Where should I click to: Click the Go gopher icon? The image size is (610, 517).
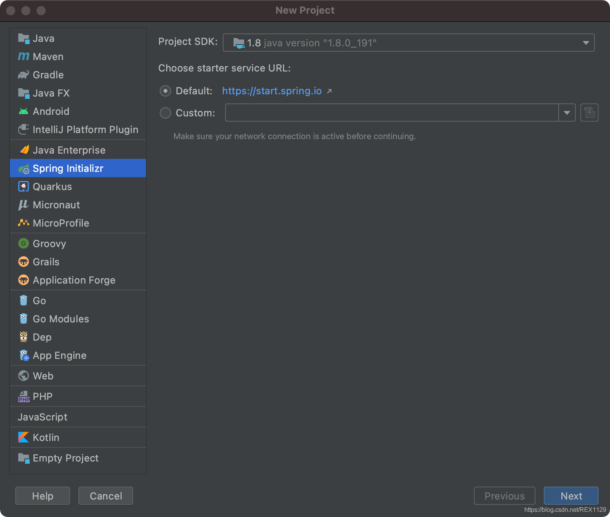pyautogui.click(x=24, y=300)
